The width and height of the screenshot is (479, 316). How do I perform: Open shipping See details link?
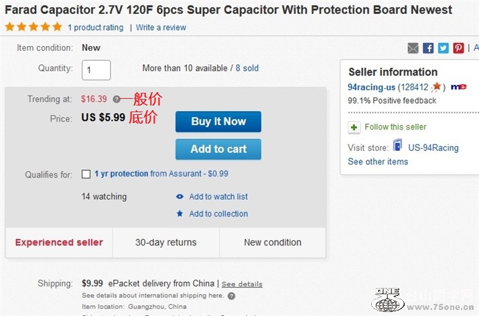point(242,284)
